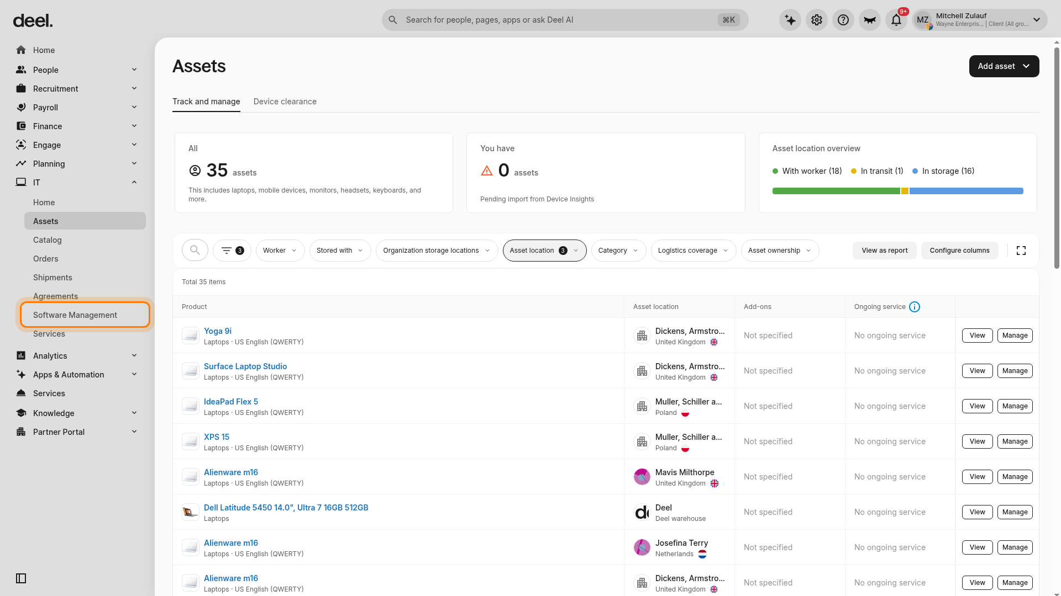The height and width of the screenshot is (596, 1061).
Task: Focus the Deel search field
Action: tap(565, 20)
